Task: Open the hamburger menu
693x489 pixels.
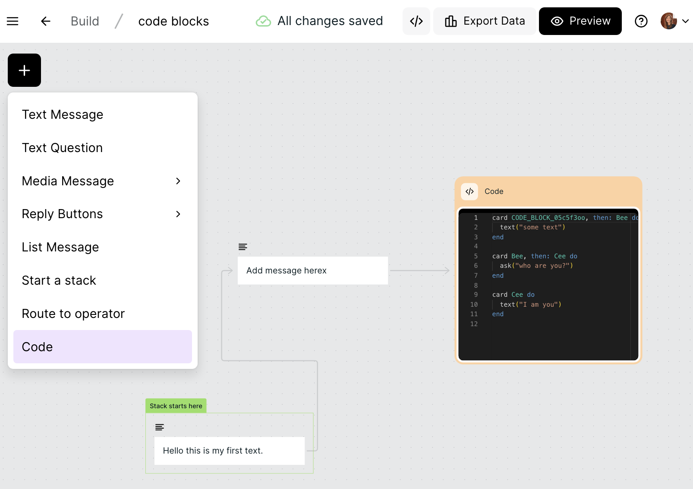Action: (x=13, y=21)
